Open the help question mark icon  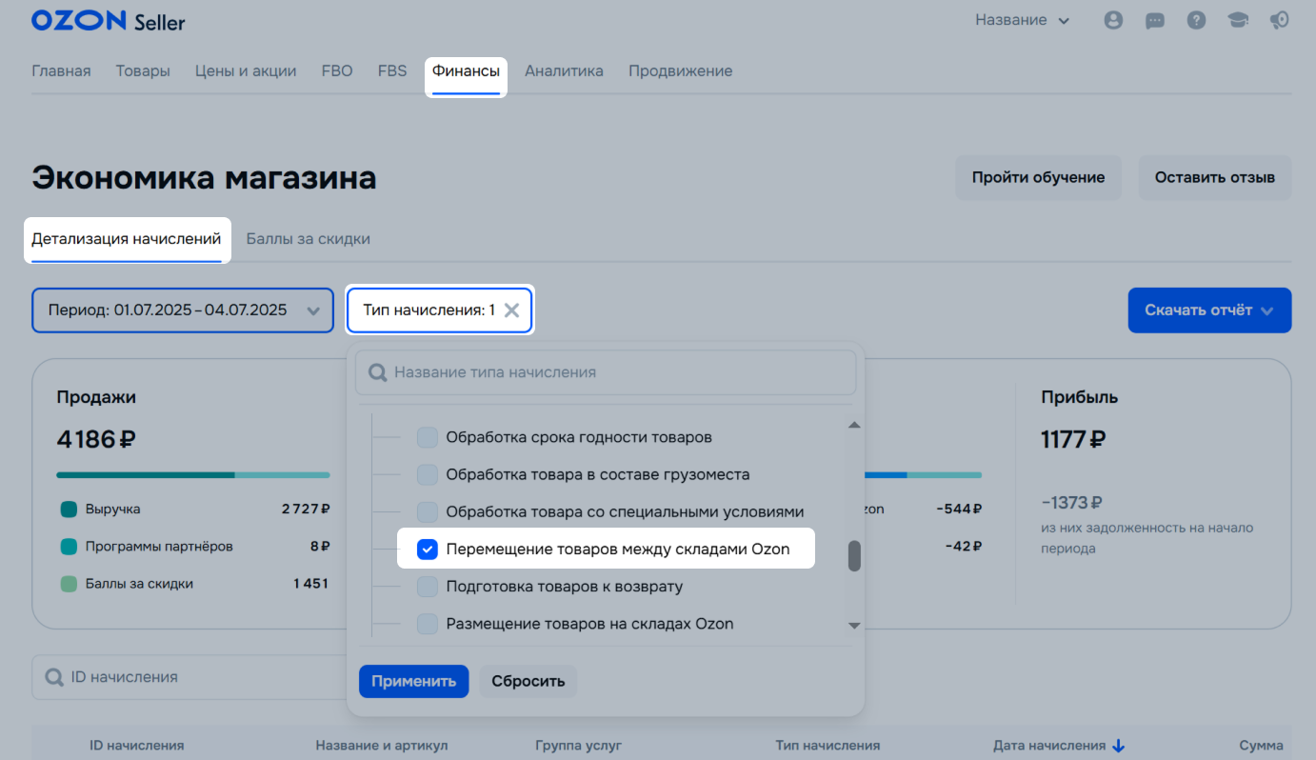pos(1197,20)
